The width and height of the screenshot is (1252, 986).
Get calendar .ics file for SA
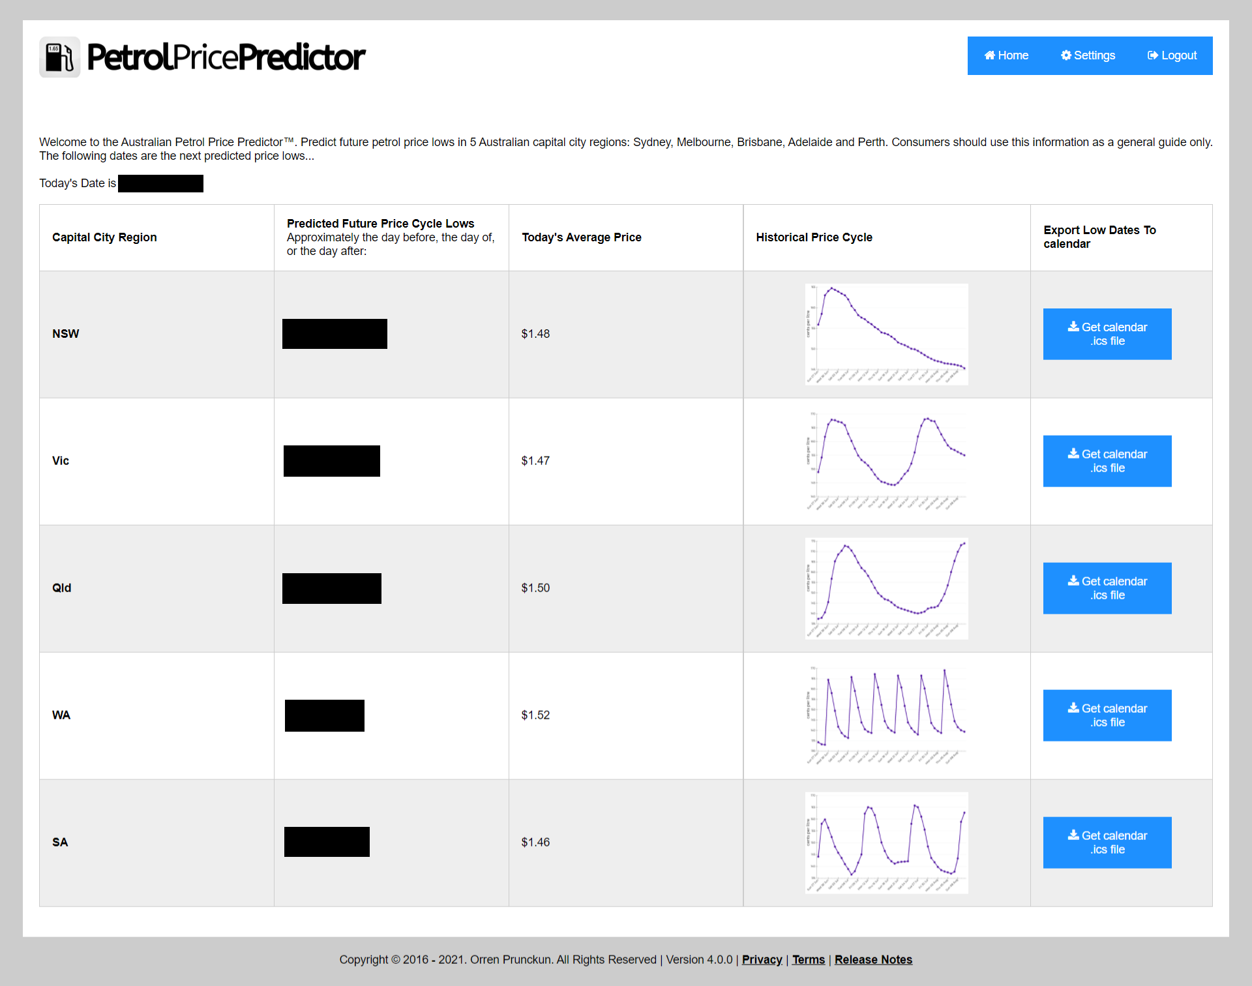pyautogui.click(x=1107, y=842)
